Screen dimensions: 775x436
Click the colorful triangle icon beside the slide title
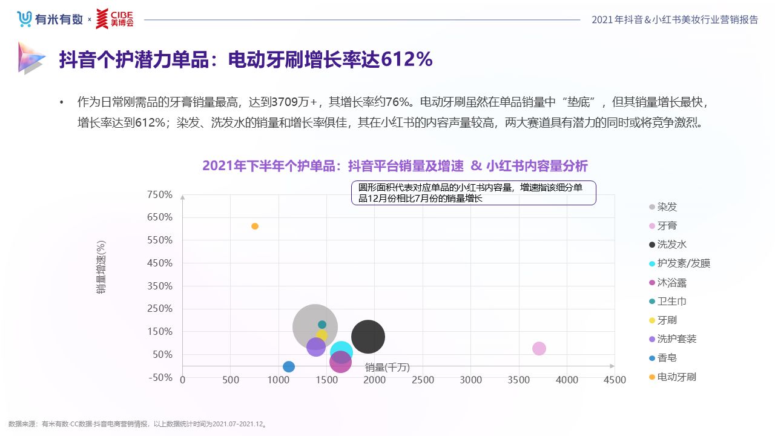point(31,58)
